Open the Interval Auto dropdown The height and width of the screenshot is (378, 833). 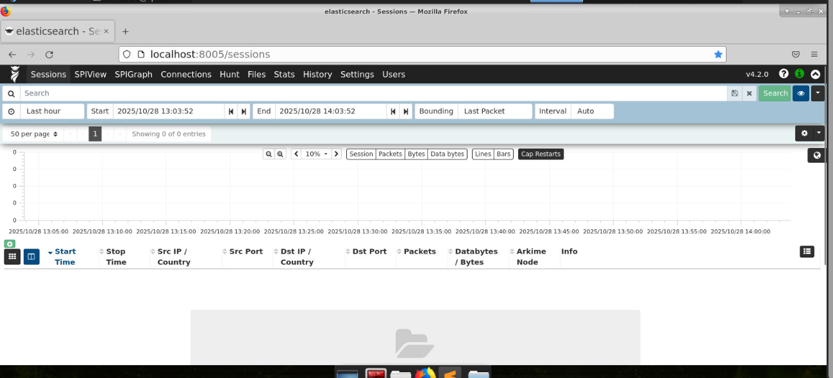[x=592, y=111]
